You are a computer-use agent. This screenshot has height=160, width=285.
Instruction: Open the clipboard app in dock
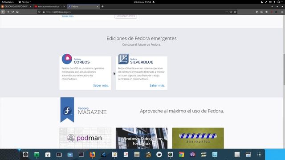coord(48,154)
